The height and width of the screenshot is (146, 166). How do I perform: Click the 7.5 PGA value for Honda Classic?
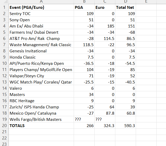[84, 57]
